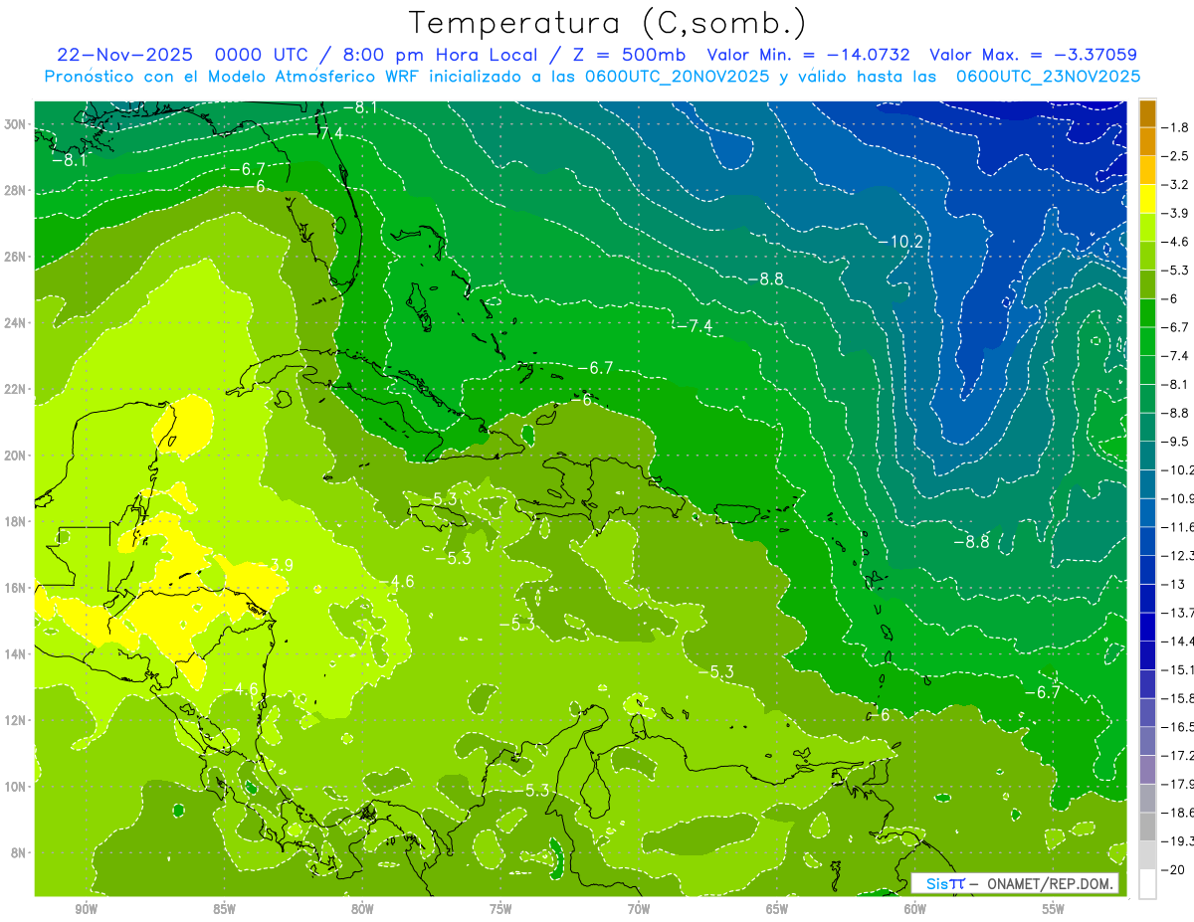The image size is (1194, 922).
Task: Click the 'Temperatura (C,somb.)' title
Action: (607, 24)
